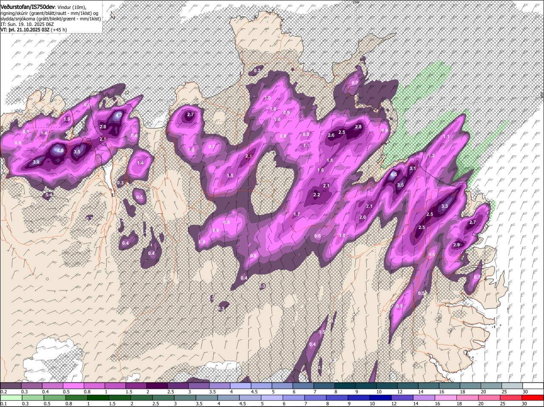Select the 3.1 value label
The image size is (544, 407).
[x=412, y=169]
